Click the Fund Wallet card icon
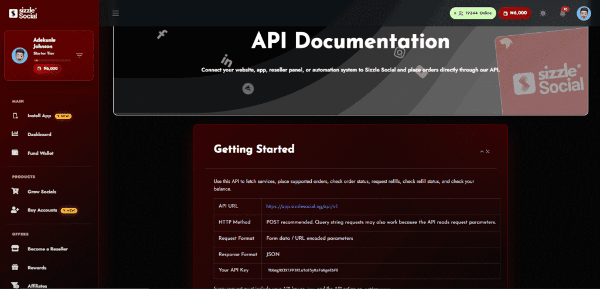Image resolution: width=600 pixels, height=289 pixels. pyautogui.click(x=15, y=153)
